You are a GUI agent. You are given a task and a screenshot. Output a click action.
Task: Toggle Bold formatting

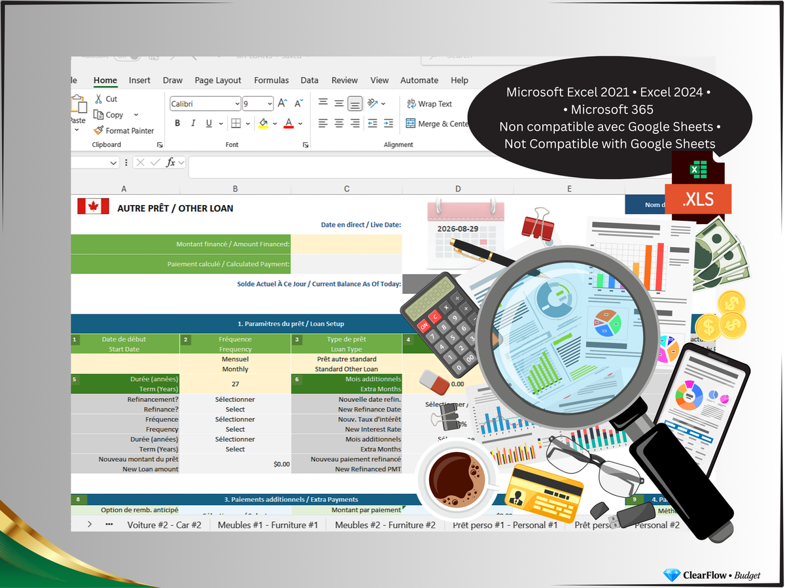(177, 123)
